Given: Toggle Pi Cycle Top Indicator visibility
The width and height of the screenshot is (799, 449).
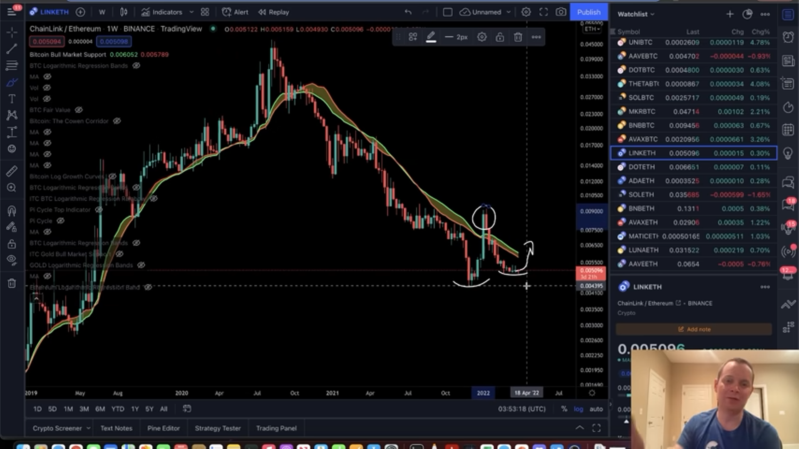Looking at the screenshot, I should coord(99,210).
